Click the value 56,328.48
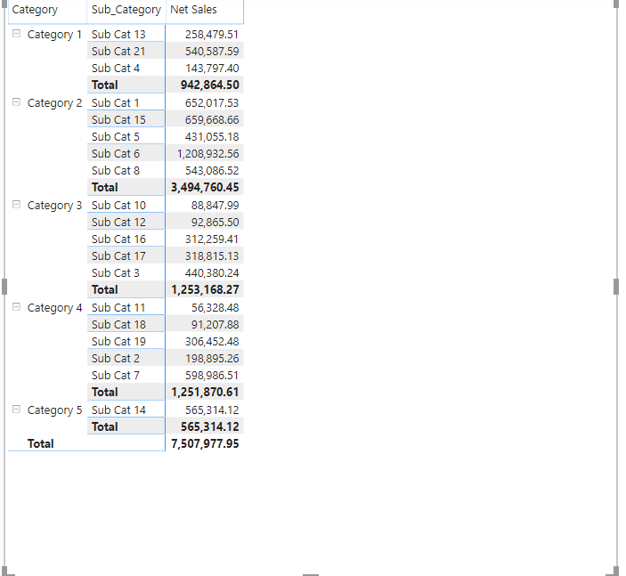Viewport: 626px width, 576px height. point(215,308)
